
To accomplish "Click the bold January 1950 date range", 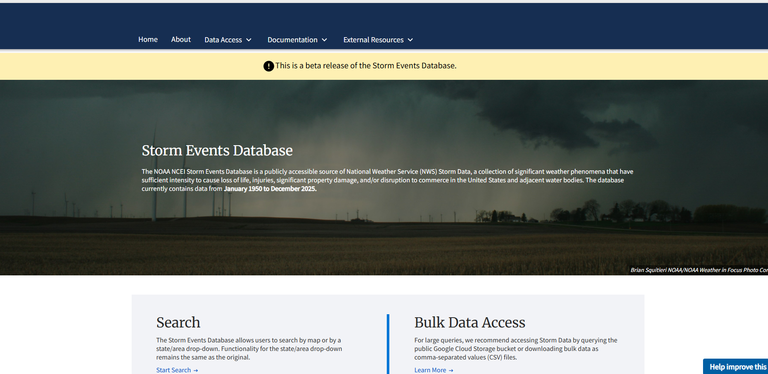I will point(270,189).
